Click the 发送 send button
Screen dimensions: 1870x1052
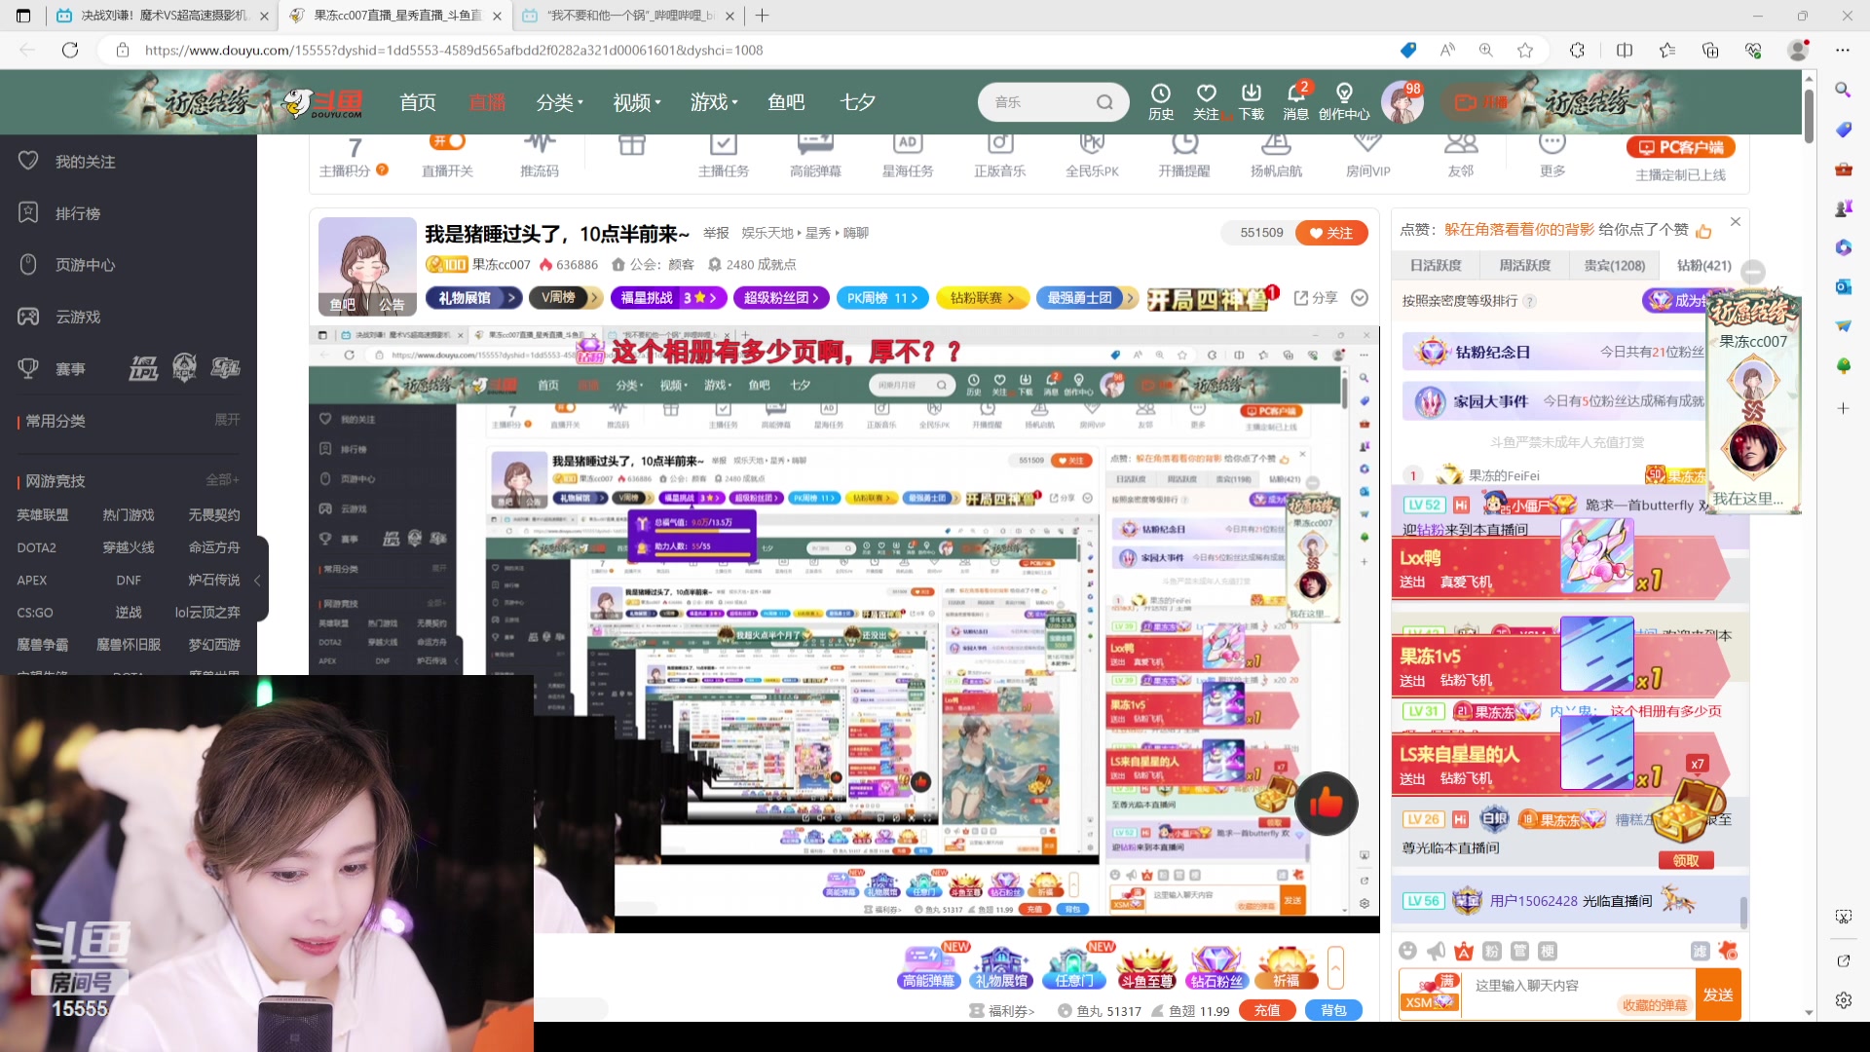click(x=1718, y=995)
